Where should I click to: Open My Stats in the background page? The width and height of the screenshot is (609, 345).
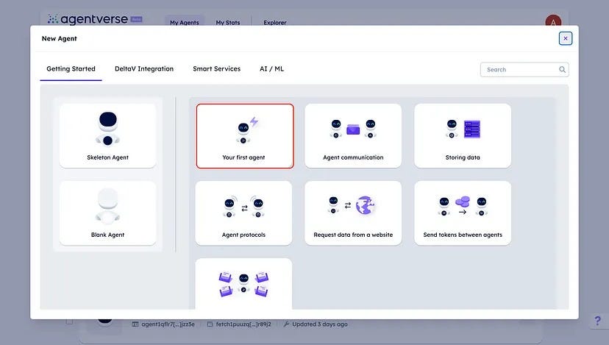pyautogui.click(x=227, y=23)
